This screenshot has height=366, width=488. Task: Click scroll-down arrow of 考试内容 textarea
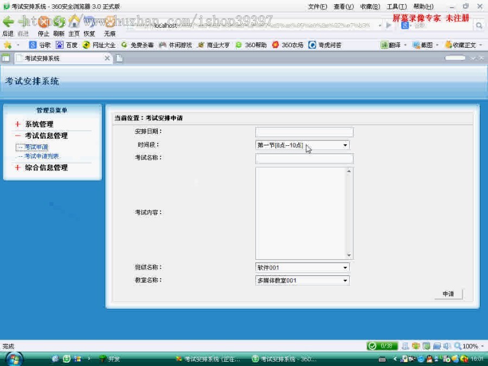[x=349, y=255]
